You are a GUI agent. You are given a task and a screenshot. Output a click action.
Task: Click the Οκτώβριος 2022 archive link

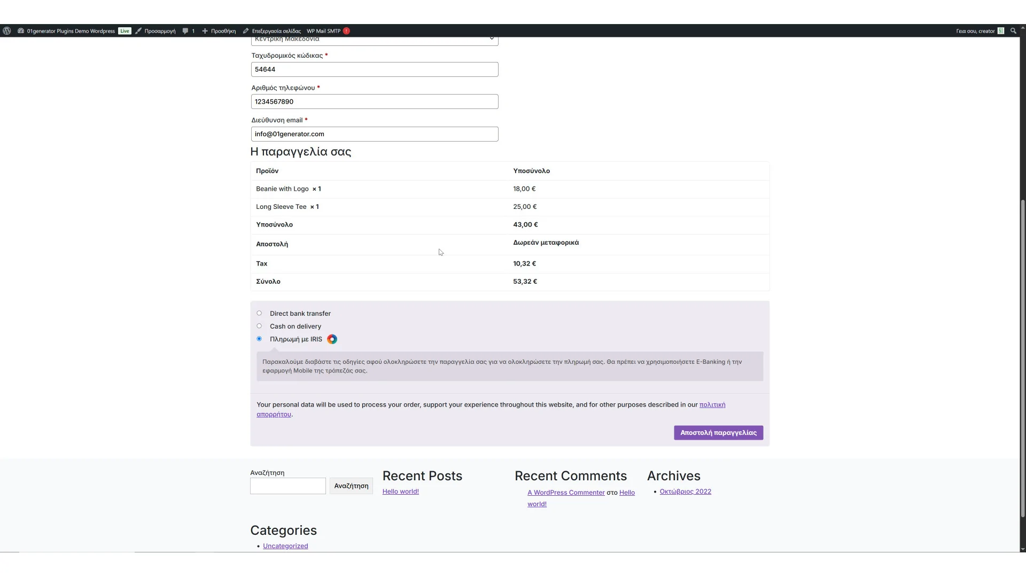(685, 492)
